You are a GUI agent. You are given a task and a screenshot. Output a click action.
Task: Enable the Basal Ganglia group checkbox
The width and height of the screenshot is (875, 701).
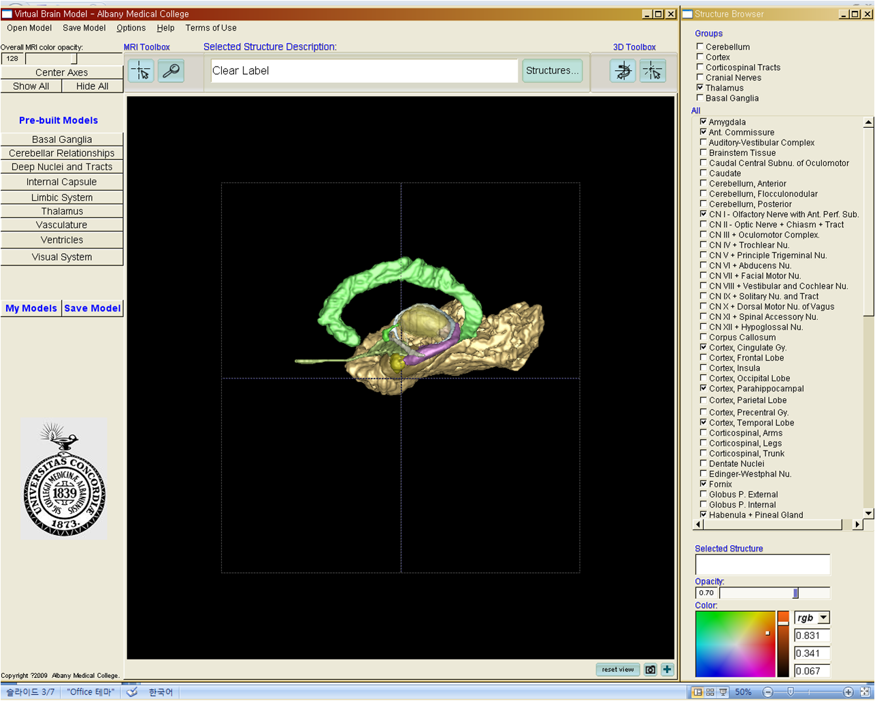coord(700,97)
